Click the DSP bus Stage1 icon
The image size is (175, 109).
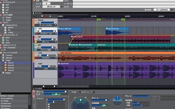click(3, 17)
